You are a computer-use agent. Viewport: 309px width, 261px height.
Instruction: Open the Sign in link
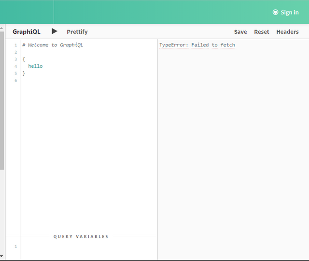290,13
